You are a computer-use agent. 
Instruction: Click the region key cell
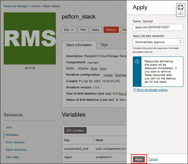(x=78, y=157)
